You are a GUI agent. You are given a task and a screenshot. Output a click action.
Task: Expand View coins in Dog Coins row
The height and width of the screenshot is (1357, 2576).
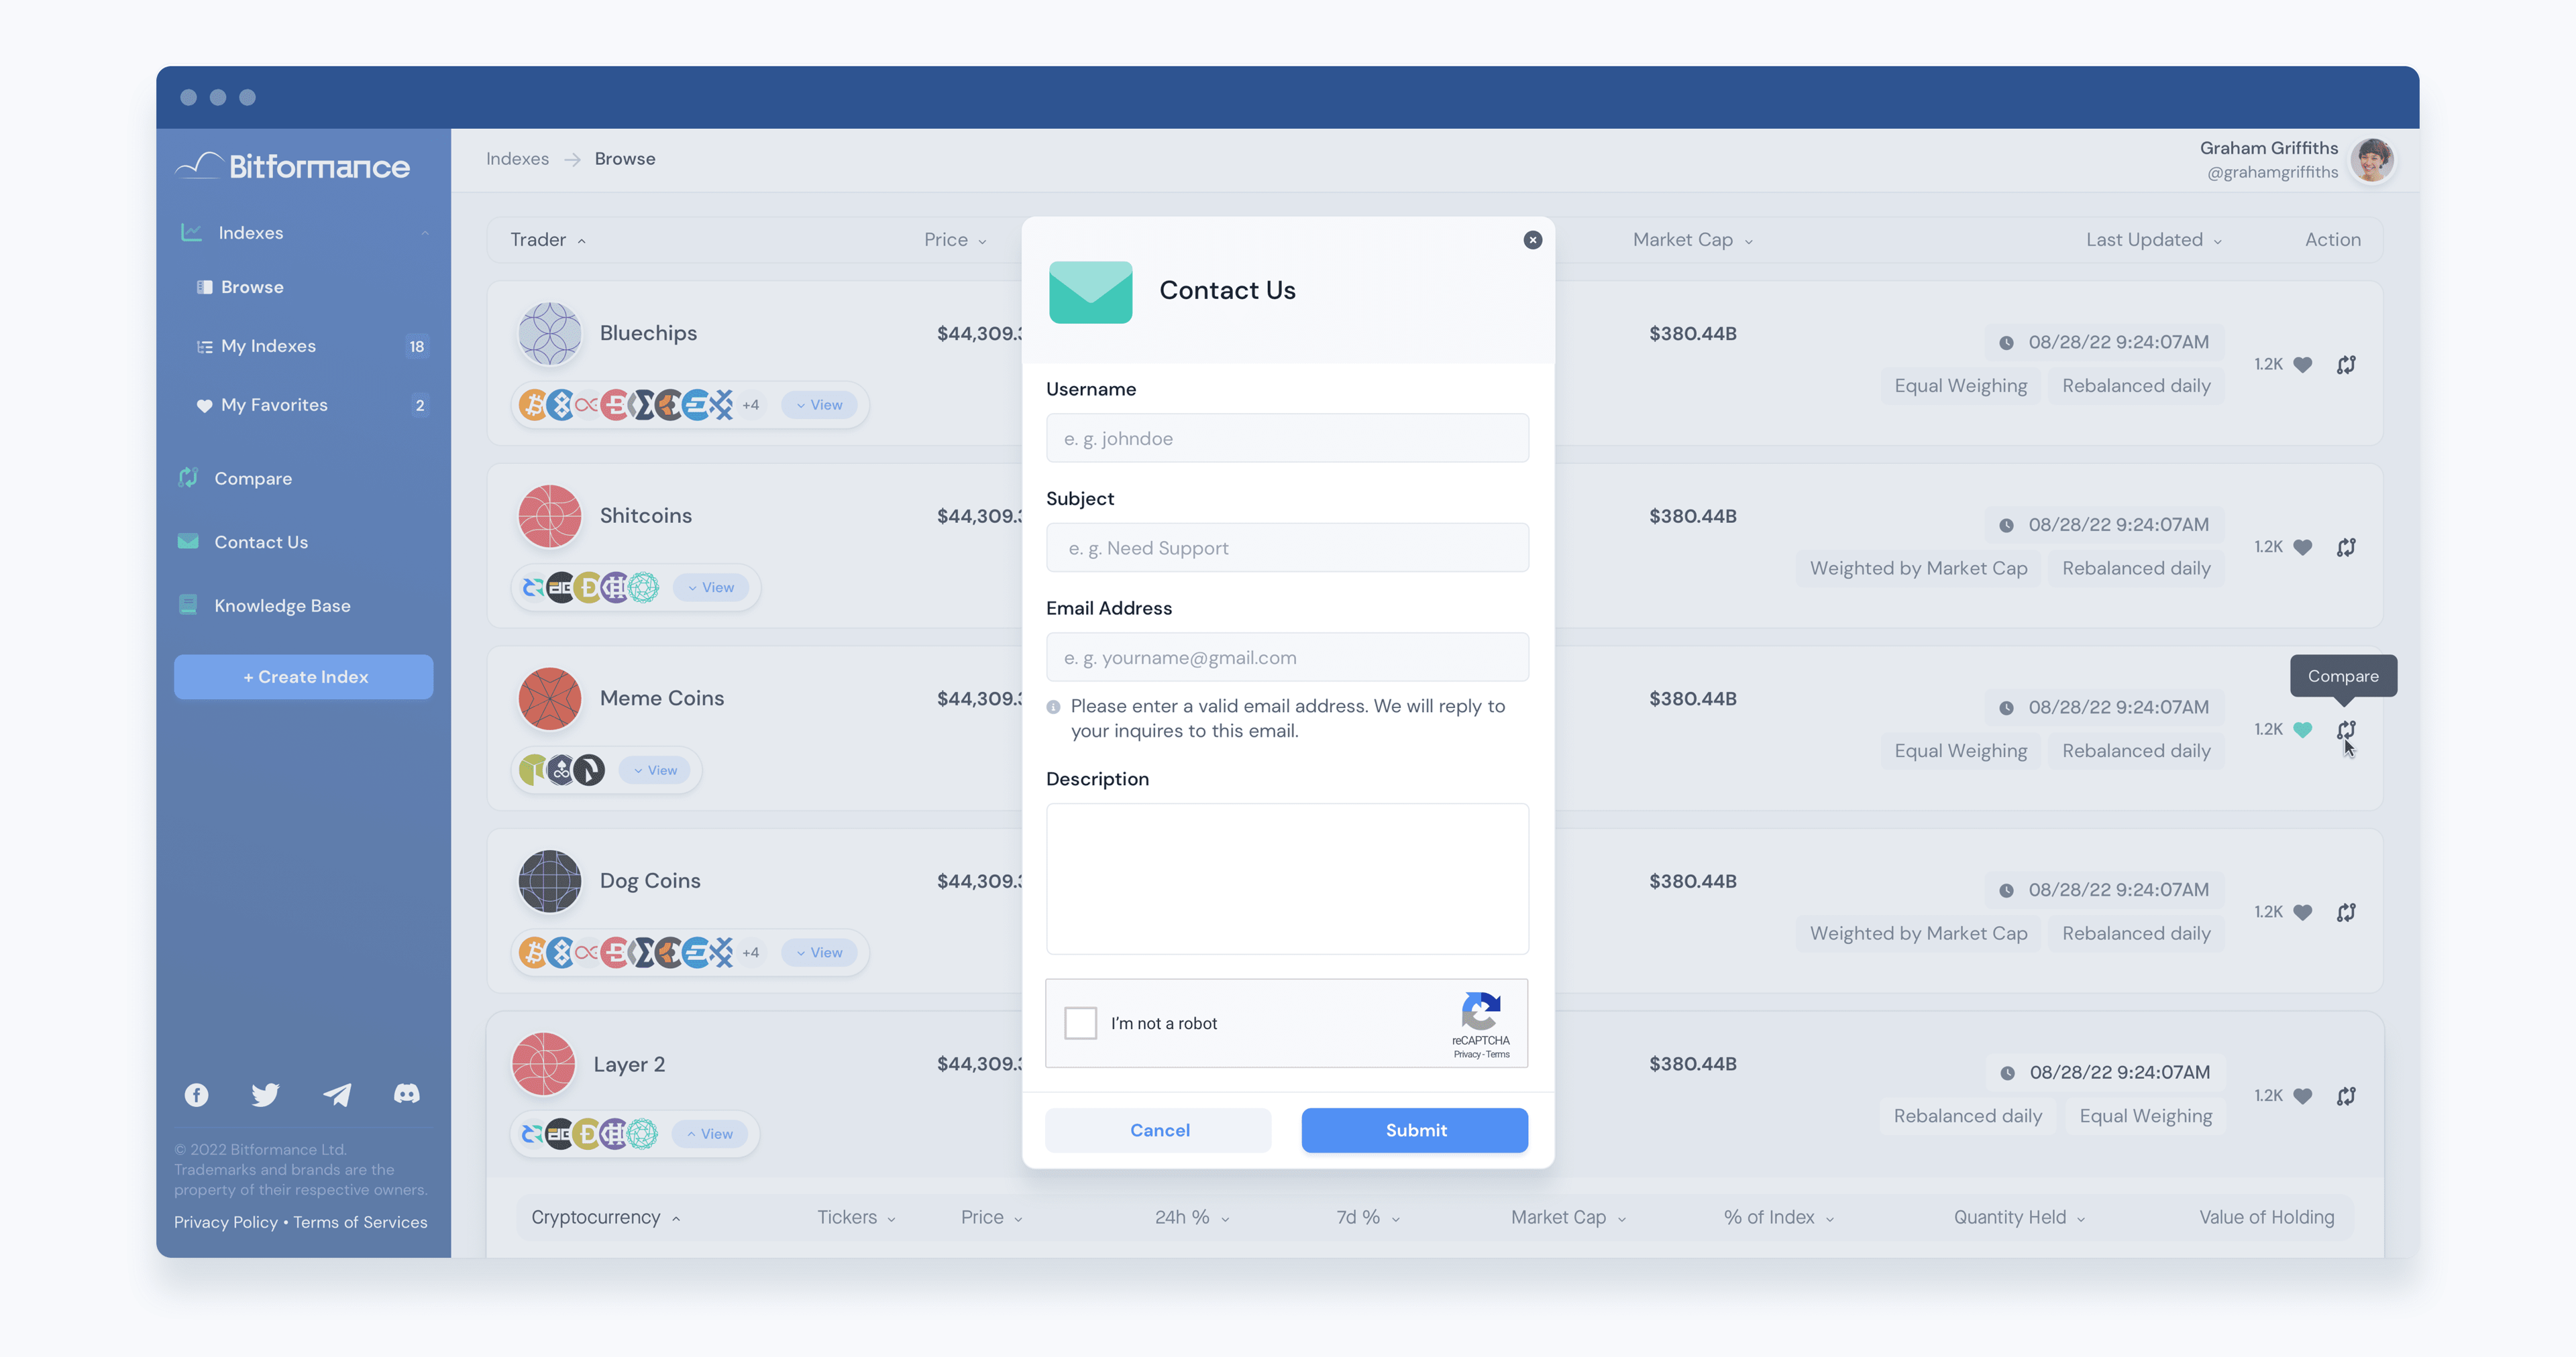click(x=819, y=952)
